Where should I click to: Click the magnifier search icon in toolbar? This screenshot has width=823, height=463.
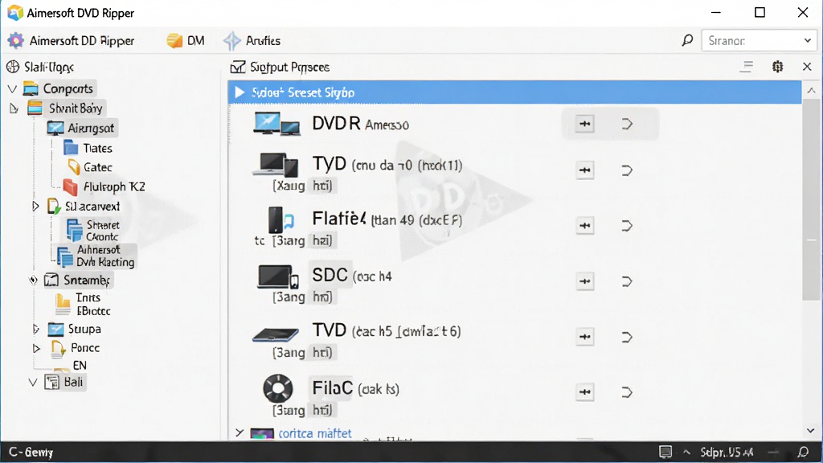[x=687, y=40]
